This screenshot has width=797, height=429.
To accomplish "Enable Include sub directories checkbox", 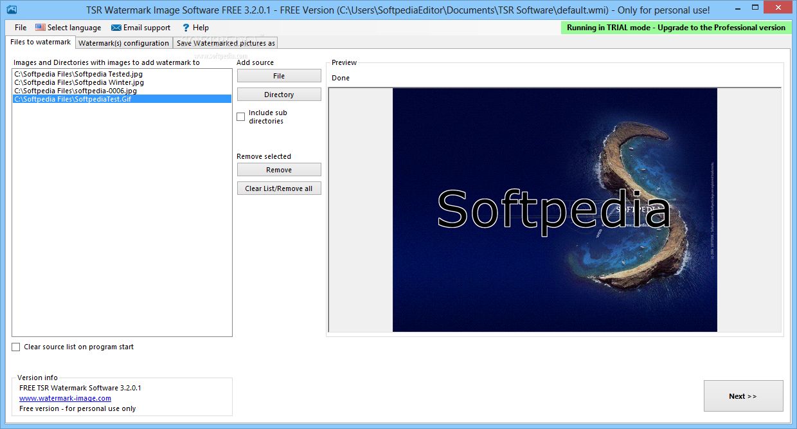I will [241, 116].
